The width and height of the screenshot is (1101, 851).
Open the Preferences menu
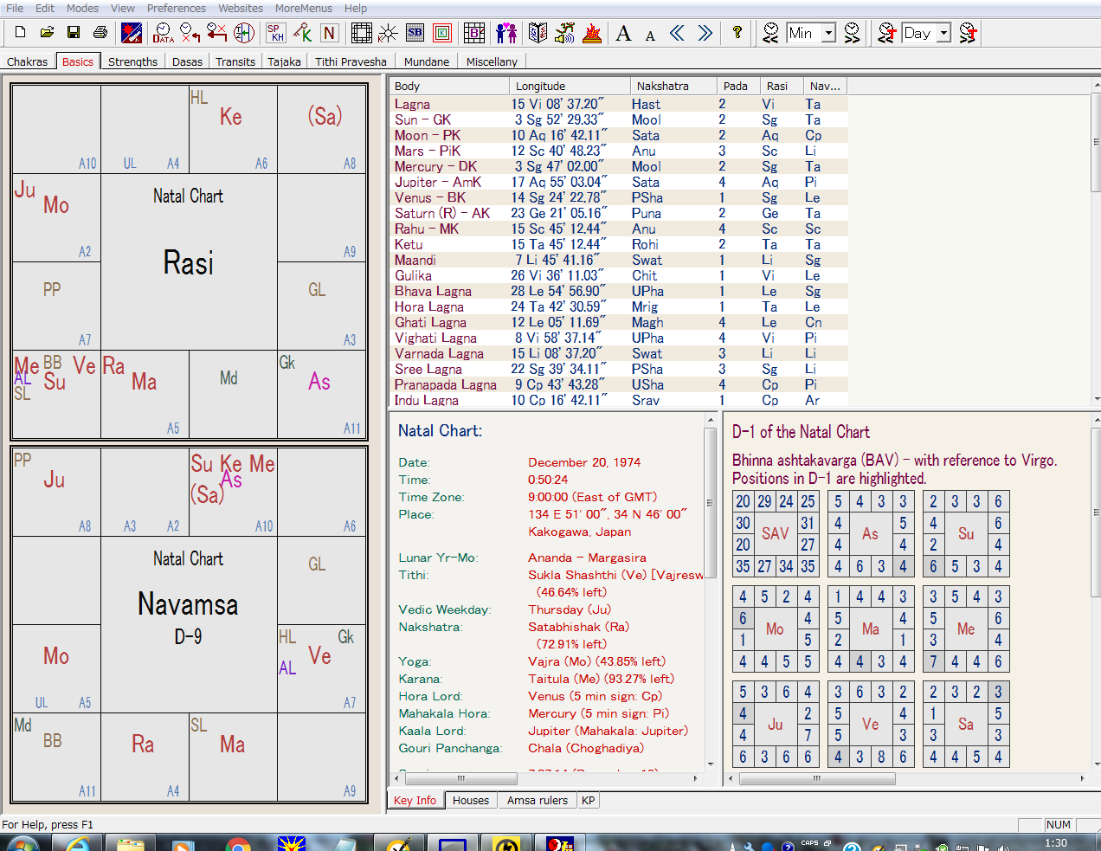[176, 8]
